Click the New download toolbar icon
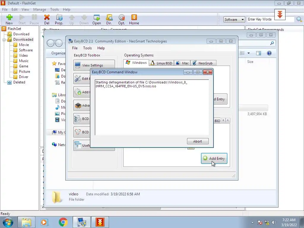The image size is (304, 228). (x=9, y=19)
